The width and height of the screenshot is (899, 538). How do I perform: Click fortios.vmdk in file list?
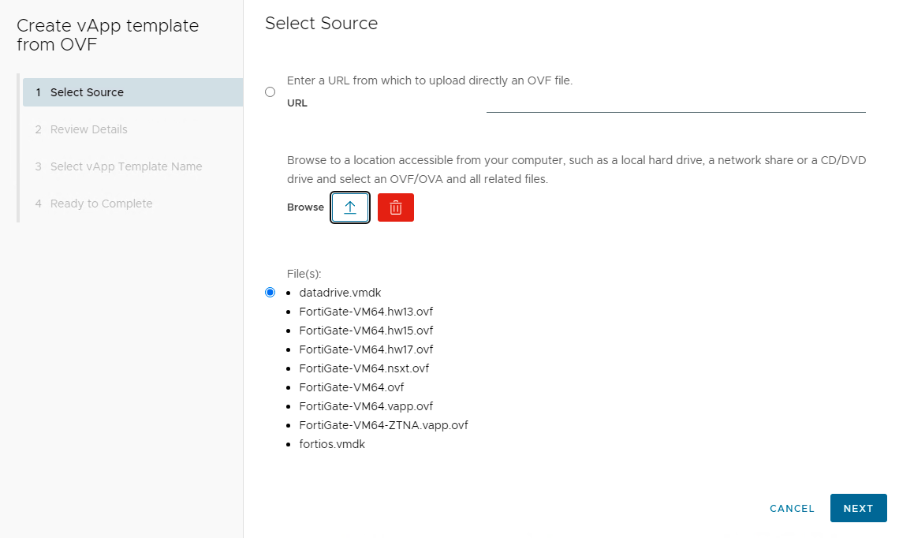(332, 444)
